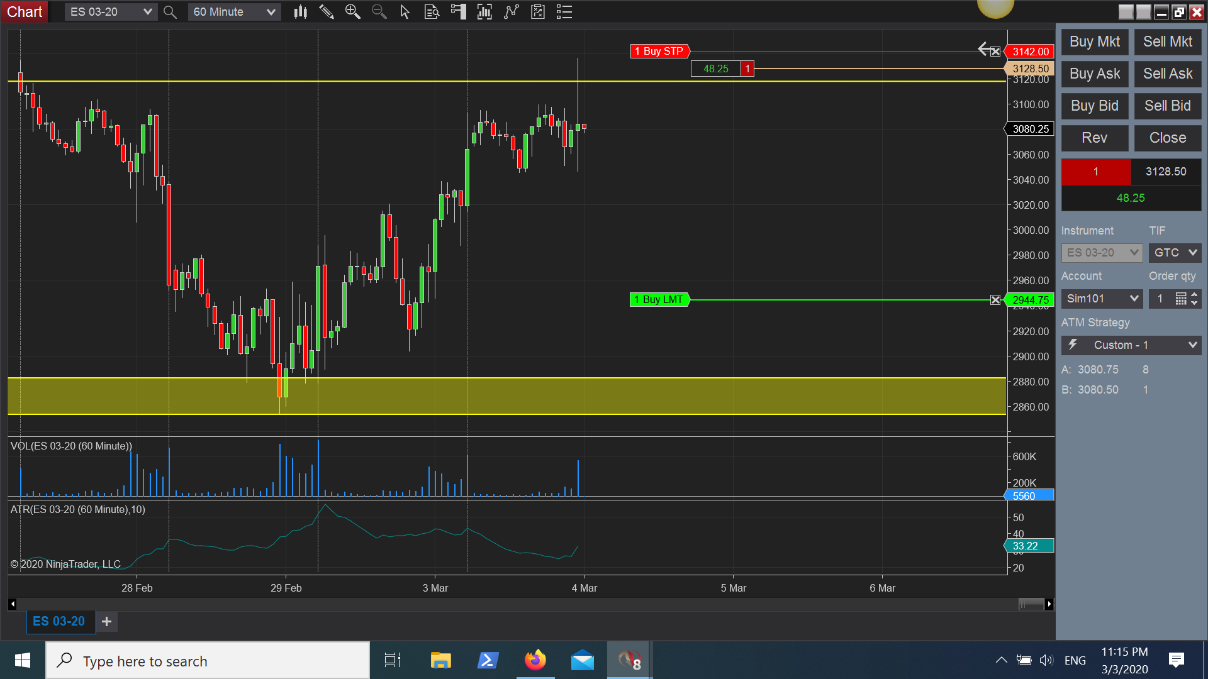This screenshot has height=679, width=1208.
Task: Click the zoom out magnifier icon
Action: pos(379,12)
